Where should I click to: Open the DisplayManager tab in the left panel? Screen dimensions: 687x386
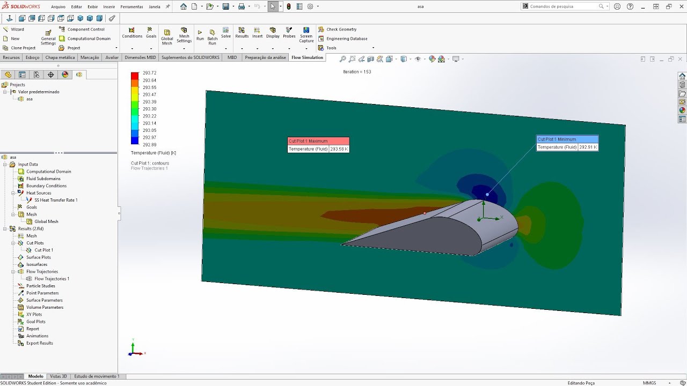(x=65, y=75)
